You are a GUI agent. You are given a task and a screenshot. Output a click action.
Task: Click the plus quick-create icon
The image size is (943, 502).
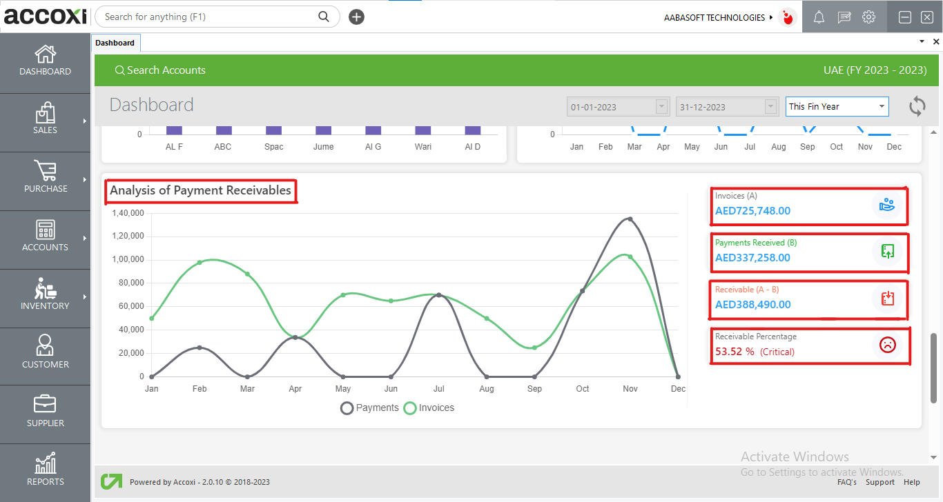pos(356,17)
